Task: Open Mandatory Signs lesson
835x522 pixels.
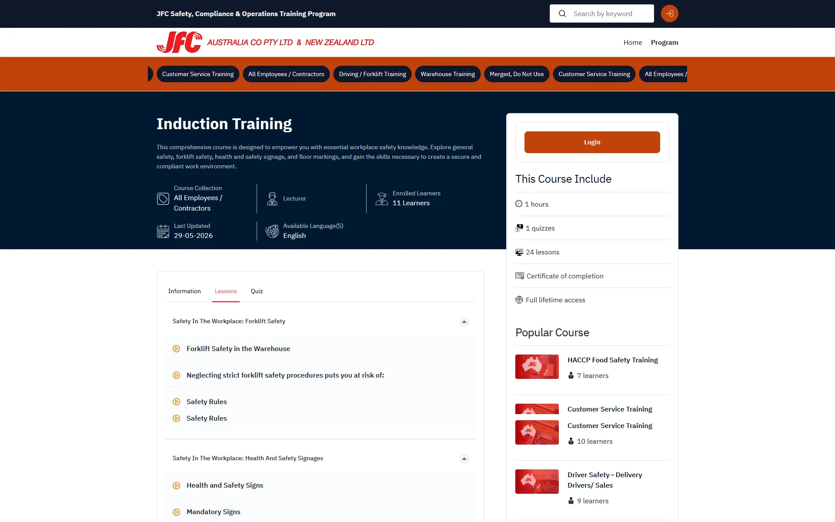Action: click(214, 512)
